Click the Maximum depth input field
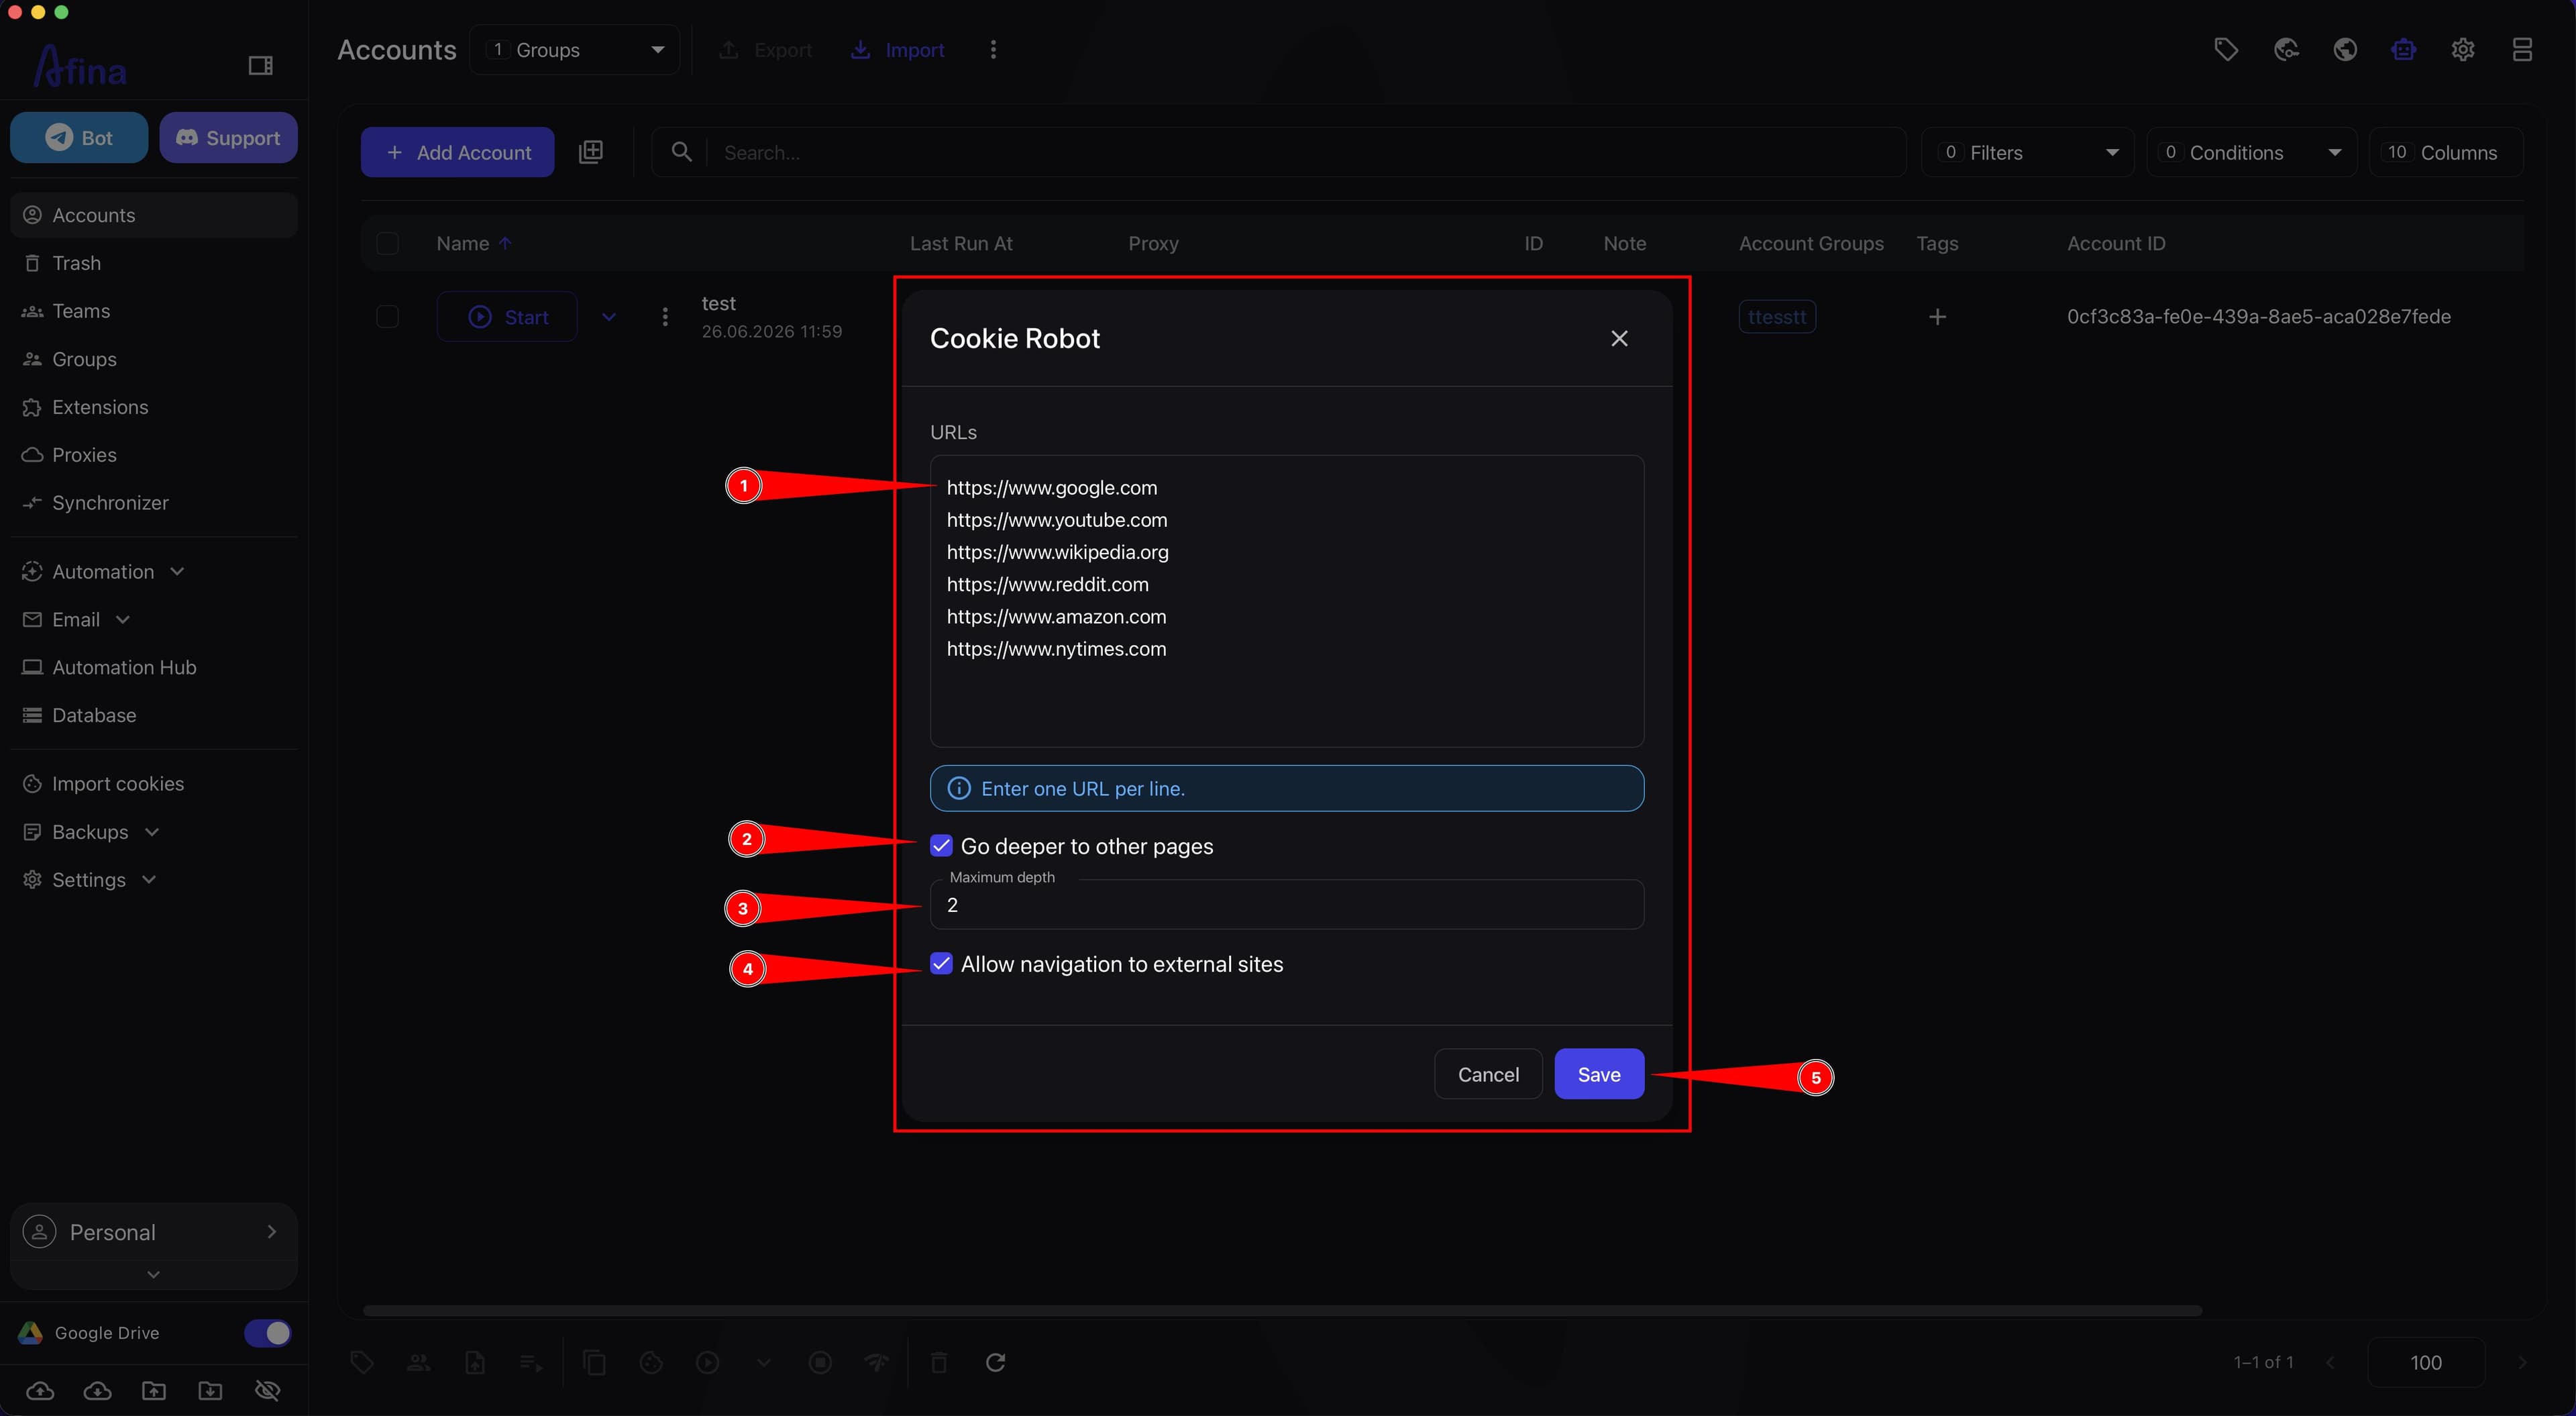Viewport: 2576px width, 1416px height. pos(1287,905)
